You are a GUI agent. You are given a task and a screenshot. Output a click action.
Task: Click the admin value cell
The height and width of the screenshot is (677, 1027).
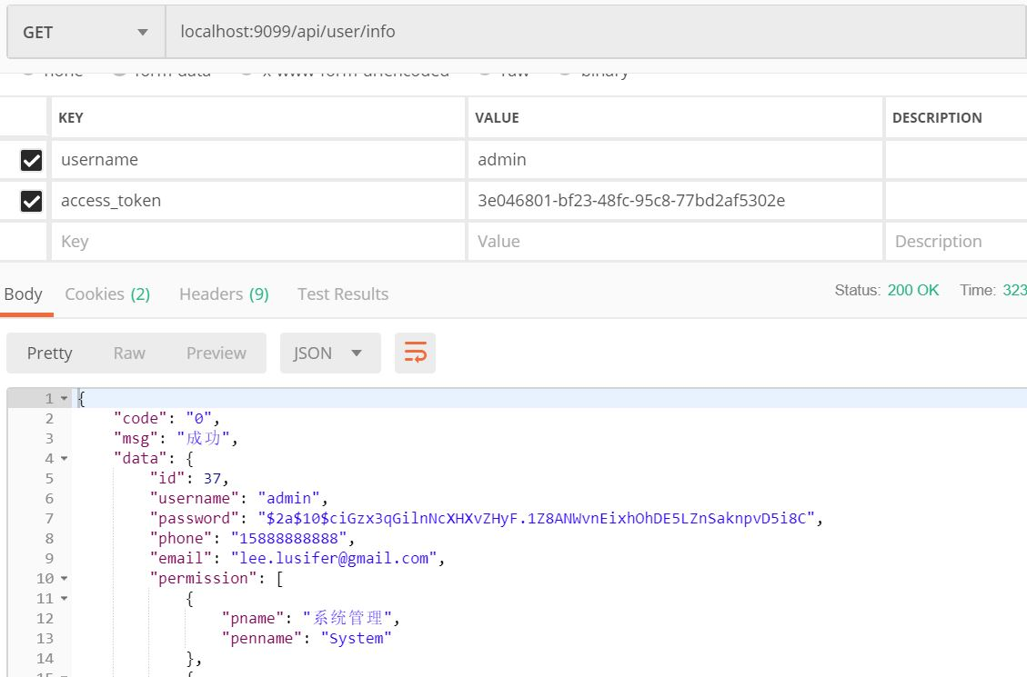pos(675,160)
